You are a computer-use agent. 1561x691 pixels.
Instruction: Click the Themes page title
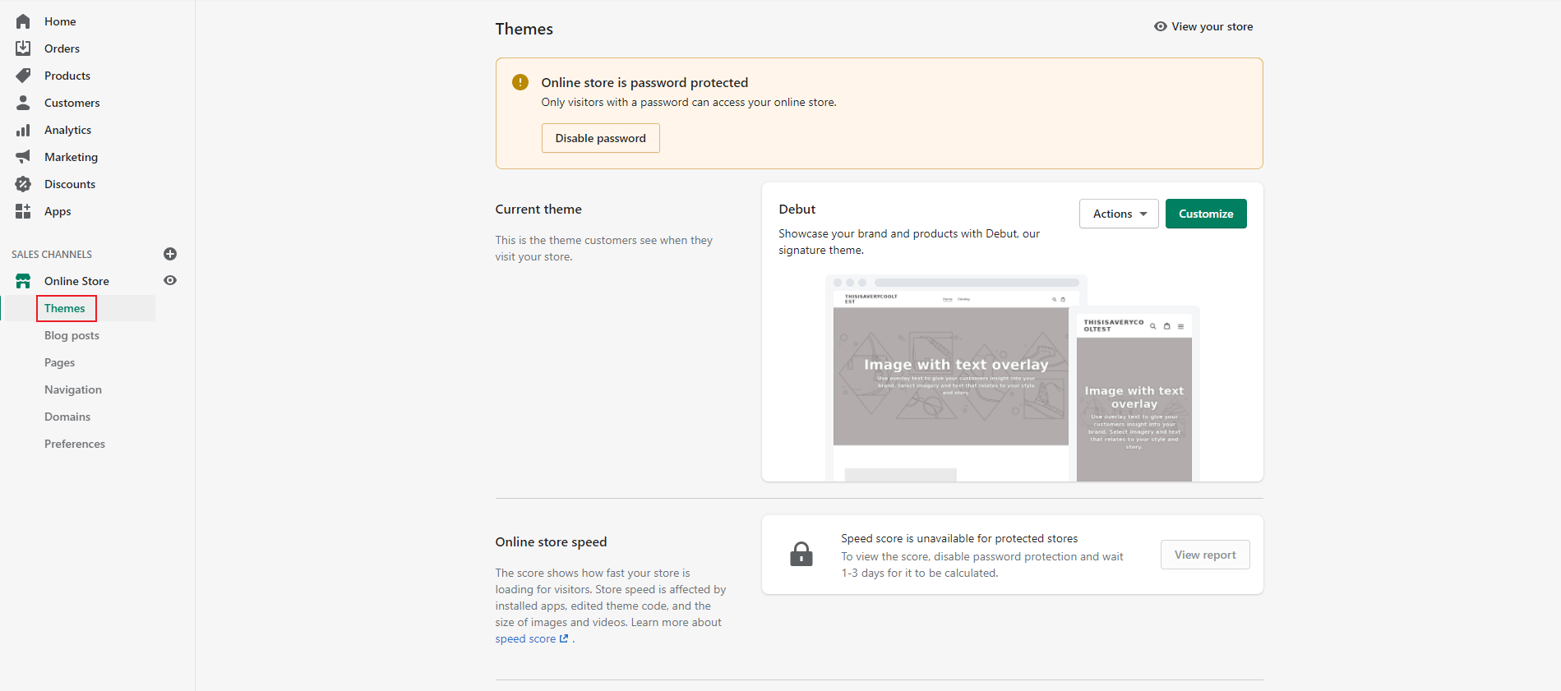(x=524, y=29)
